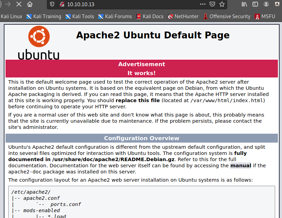282x218 pixels.
Task: Save page to Pocket icon
Action: click(212, 4)
